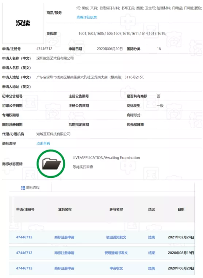Viewport: 203px width, 278px height.
Task: Click the application date 2020年06月20日 value
Action: point(110,49)
